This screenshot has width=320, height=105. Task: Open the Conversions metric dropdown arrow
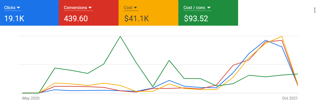point(90,8)
